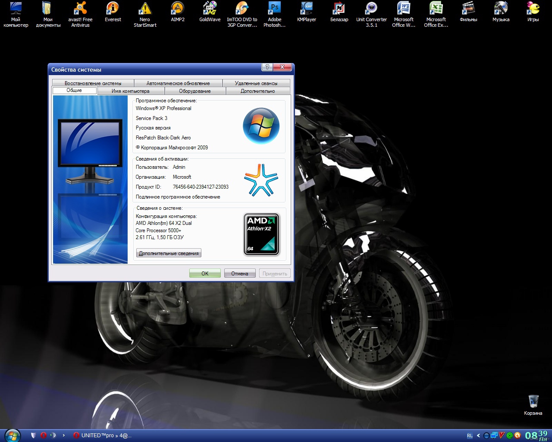Show hidden tray icons arrow
Screen dimensions: 552x442
pyautogui.click(x=478, y=436)
